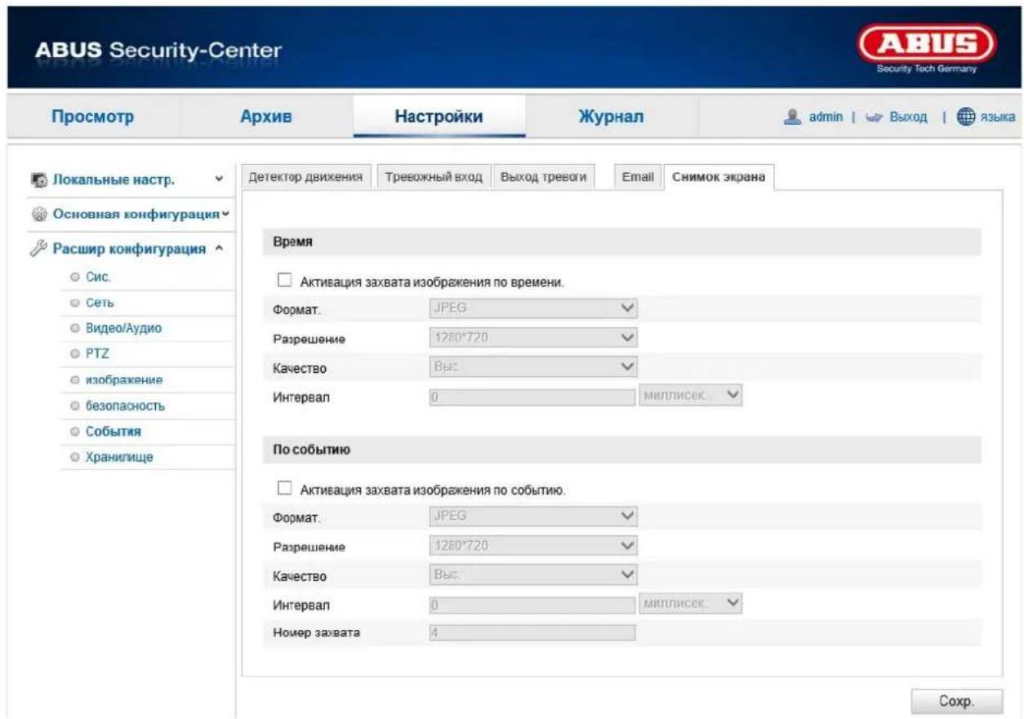
Task: Click the Локальные настр. monitor icon
Action: click(40, 181)
